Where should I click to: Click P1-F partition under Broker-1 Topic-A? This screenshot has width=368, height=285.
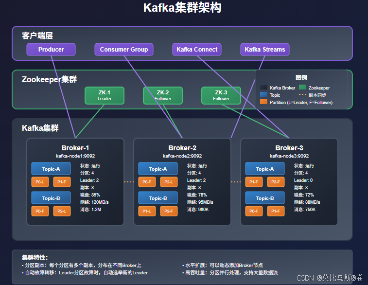pyautogui.click(x=62, y=182)
